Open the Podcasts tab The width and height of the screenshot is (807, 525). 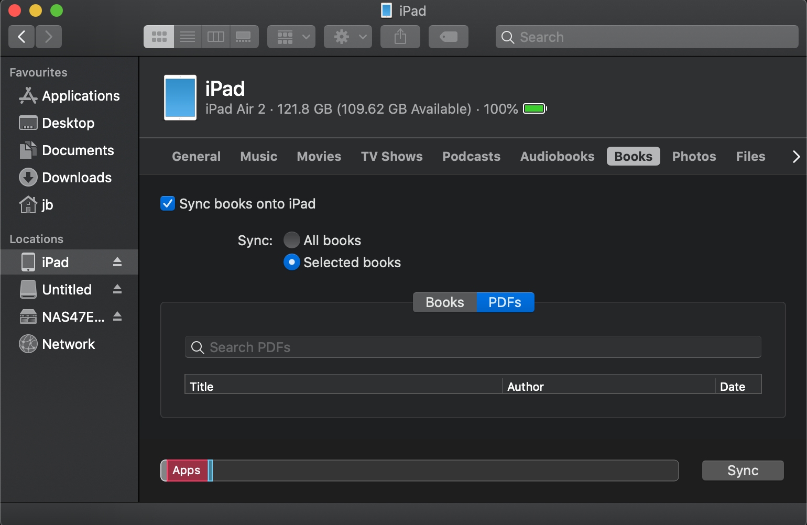click(472, 156)
